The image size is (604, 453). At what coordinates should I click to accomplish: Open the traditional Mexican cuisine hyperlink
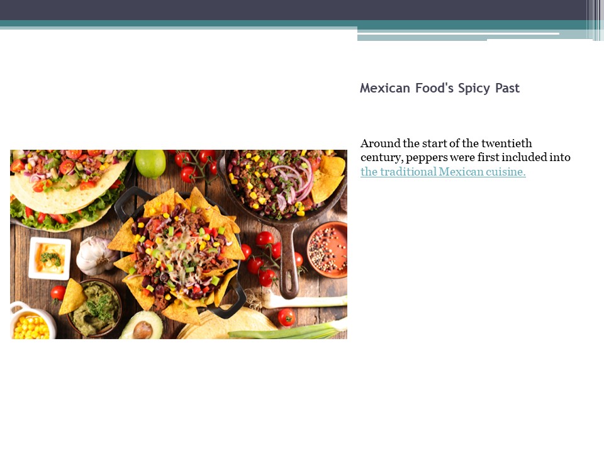pos(442,171)
